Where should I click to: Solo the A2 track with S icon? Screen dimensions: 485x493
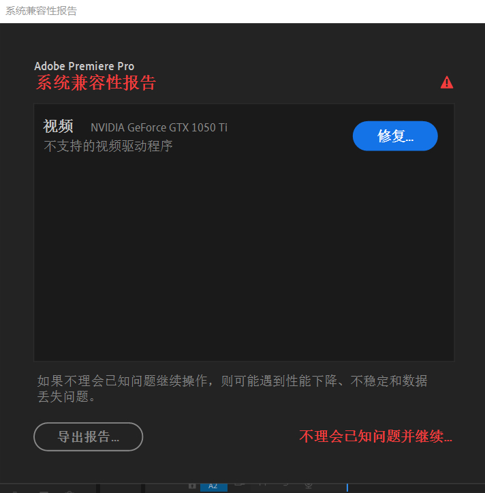click(x=285, y=485)
